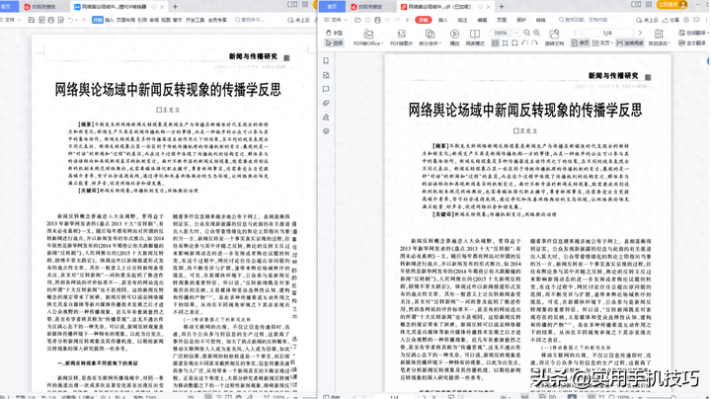The height and width of the screenshot is (399, 711).
Task: Toggle the actual size fit icon
Action: pyautogui.click(x=495, y=43)
